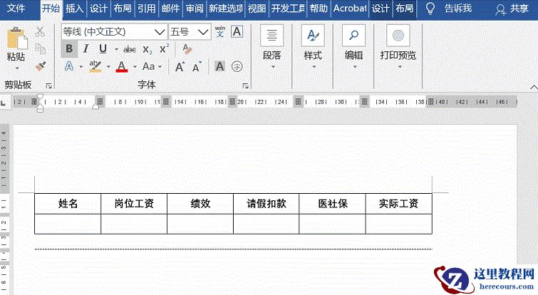Switch to the References (引用) tab
This screenshot has width=538, height=295.
click(x=147, y=9)
